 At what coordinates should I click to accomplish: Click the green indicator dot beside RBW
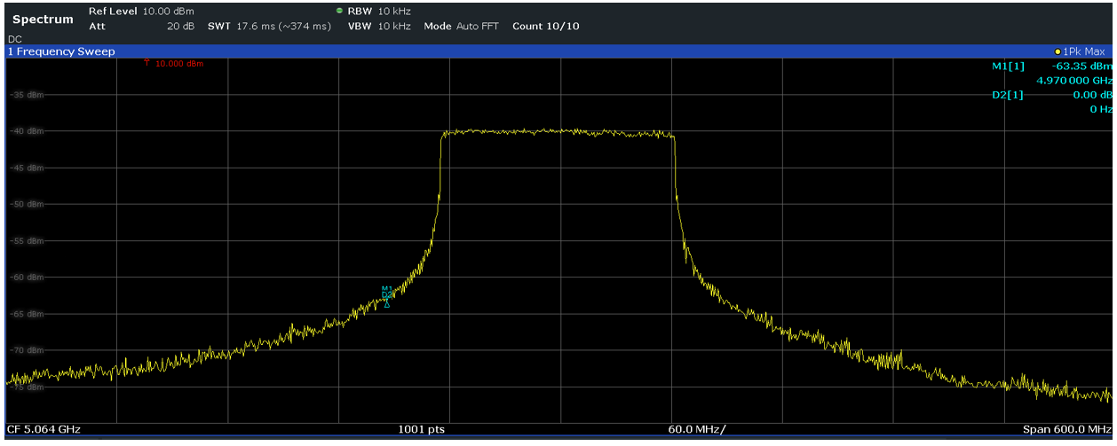tap(340, 11)
